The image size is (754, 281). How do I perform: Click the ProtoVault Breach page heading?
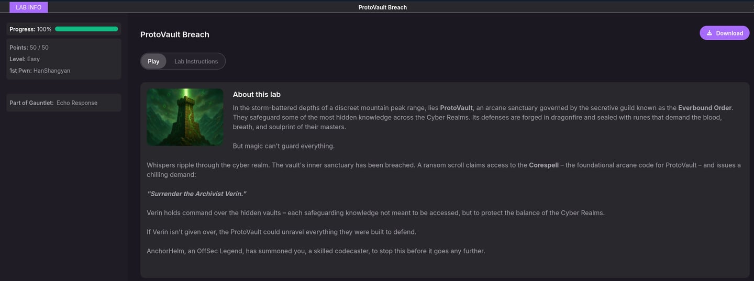tap(175, 35)
